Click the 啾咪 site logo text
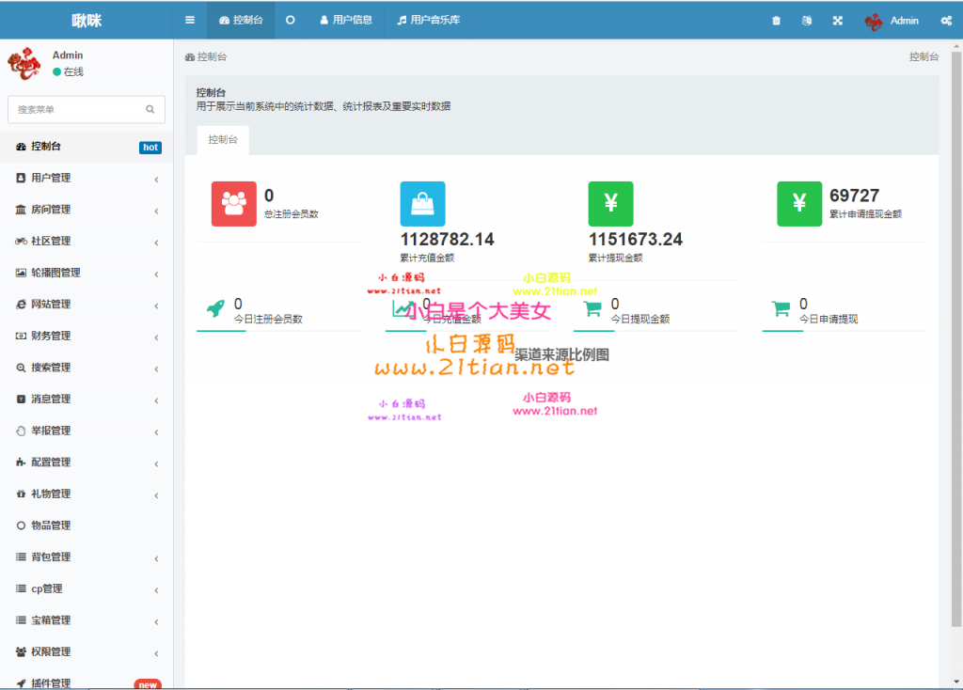 tap(87, 21)
